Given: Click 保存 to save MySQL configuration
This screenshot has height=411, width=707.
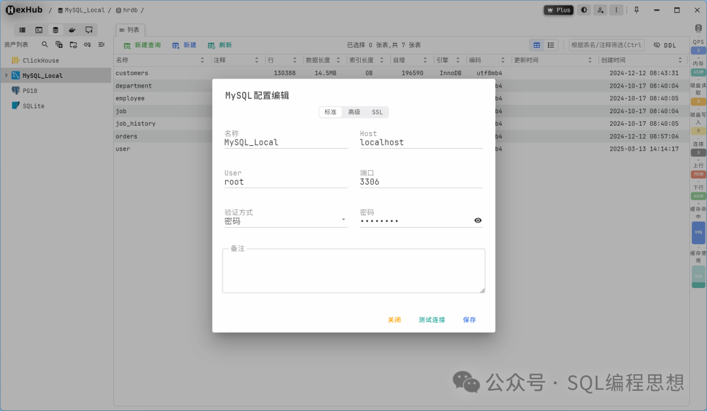Looking at the screenshot, I should pos(469,319).
